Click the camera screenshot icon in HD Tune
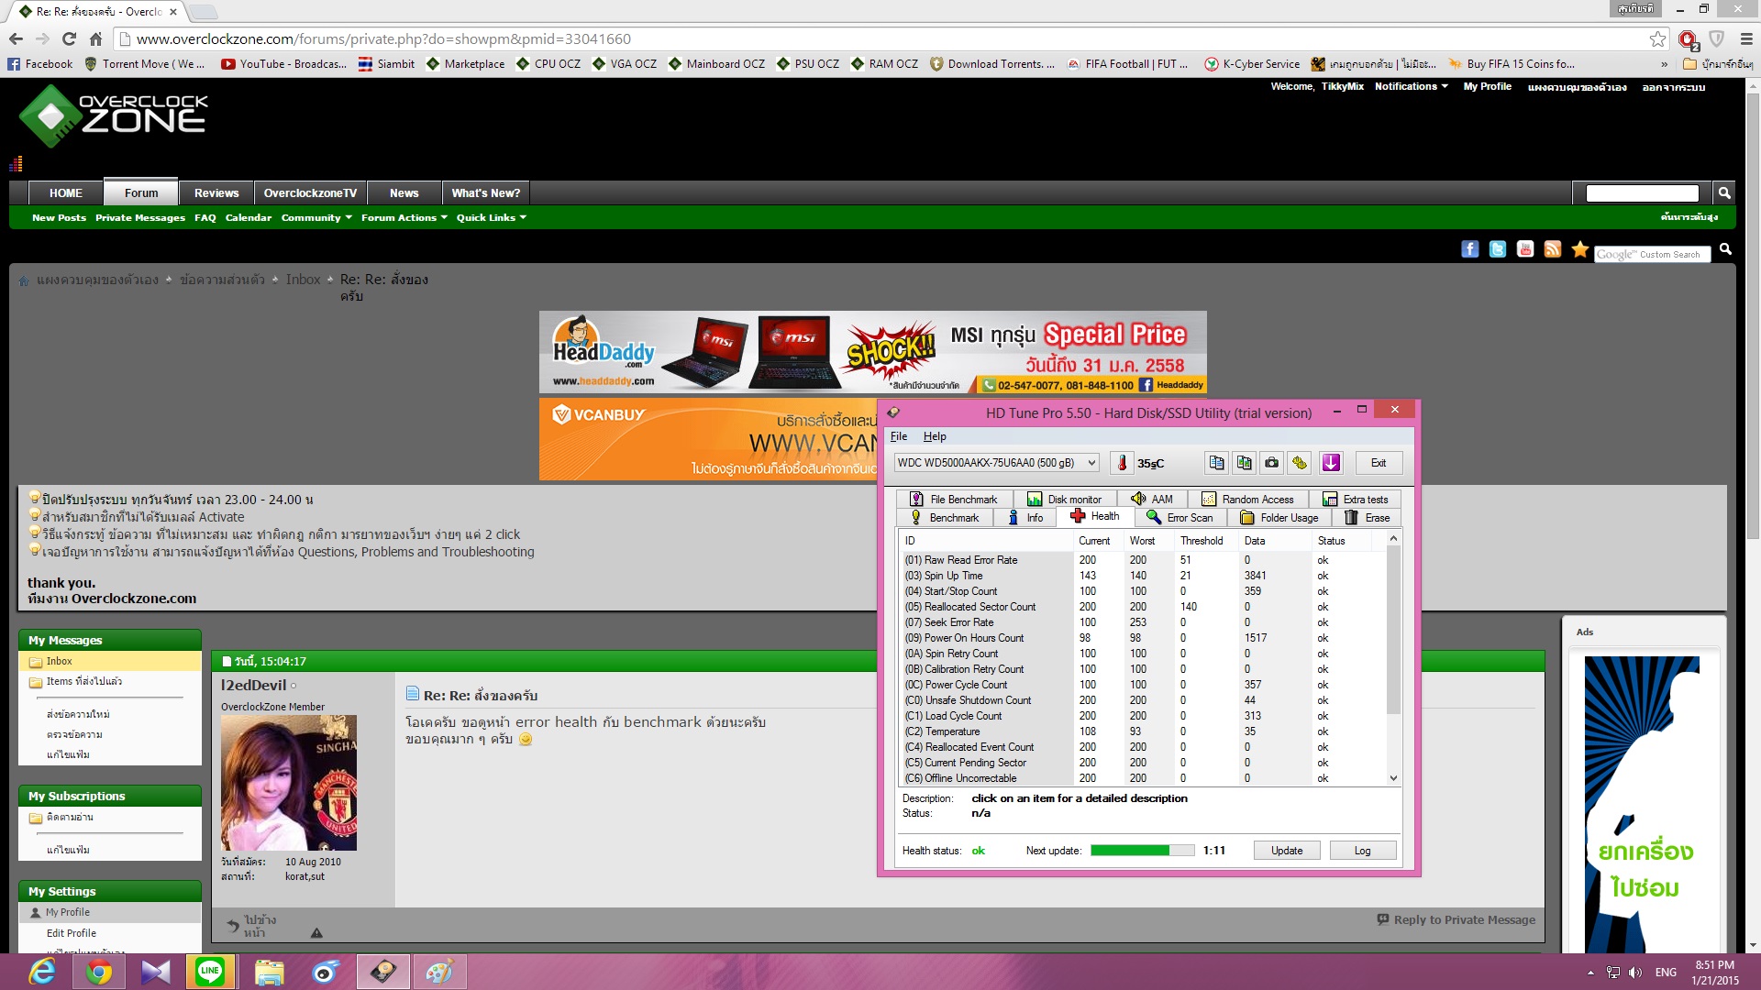The height and width of the screenshot is (990, 1761). click(x=1271, y=463)
